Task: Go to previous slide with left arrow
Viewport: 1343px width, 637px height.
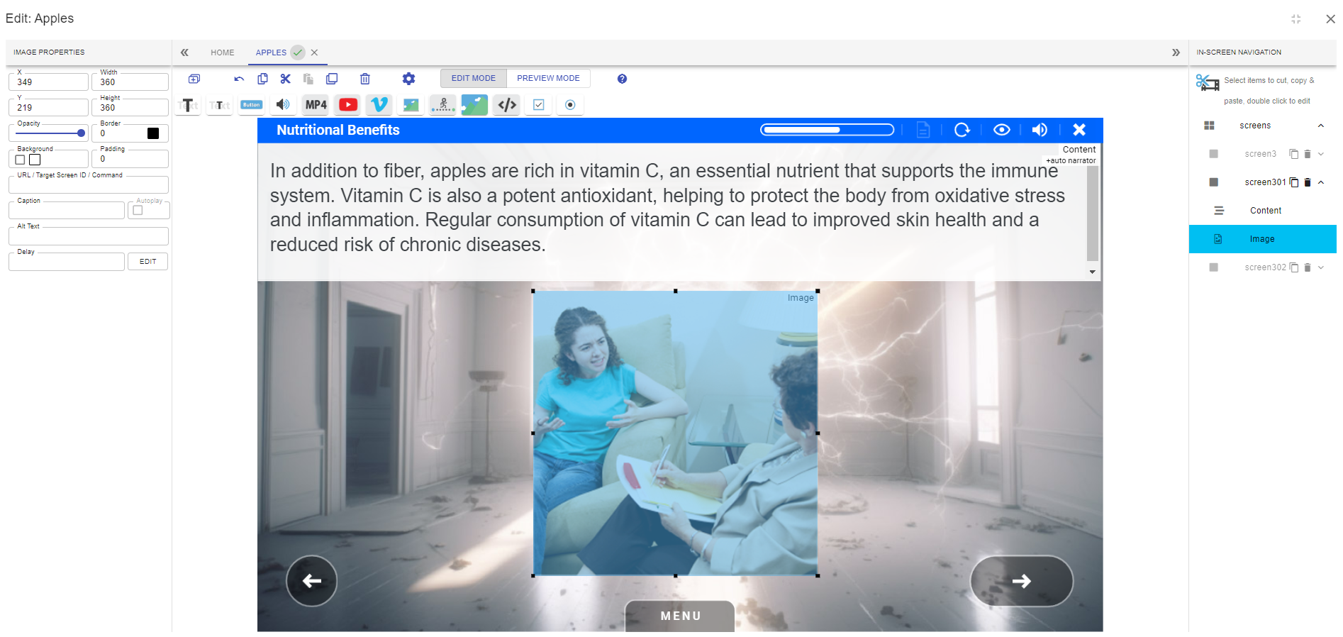Action: (x=311, y=581)
